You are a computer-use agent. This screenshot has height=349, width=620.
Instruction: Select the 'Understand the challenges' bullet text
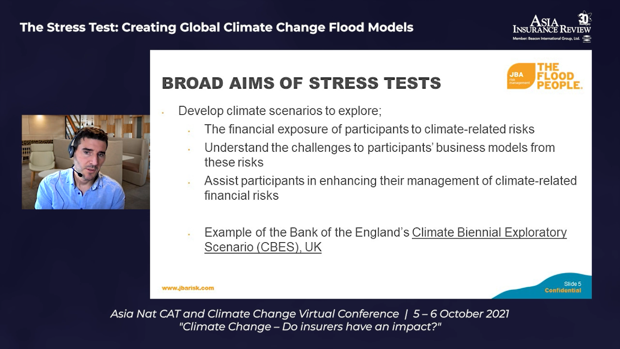(x=379, y=155)
